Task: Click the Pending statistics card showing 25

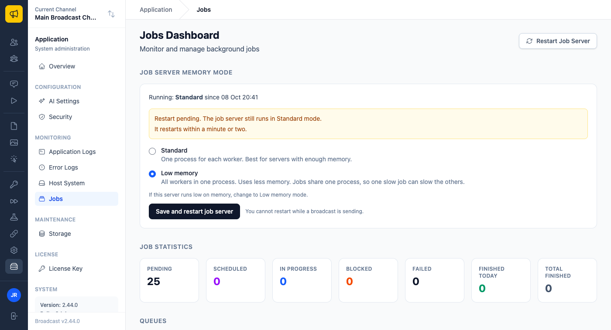Action: tap(169, 280)
